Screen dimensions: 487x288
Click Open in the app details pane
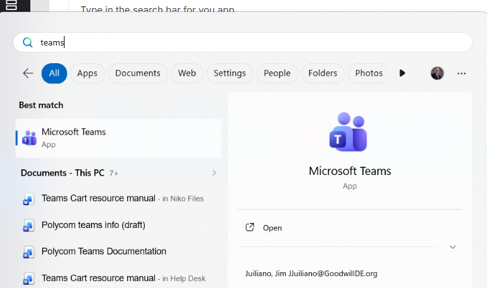click(x=272, y=227)
